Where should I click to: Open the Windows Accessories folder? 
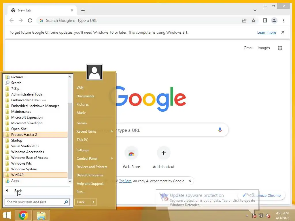[35, 152]
